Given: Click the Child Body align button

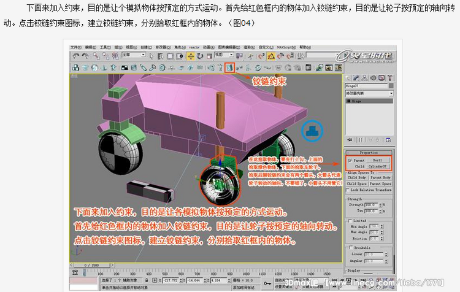Looking at the screenshot, I should pyautogui.click(x=357, y=177).
